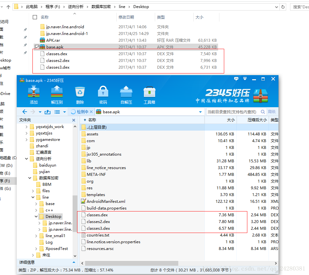Open the history dropdown arrow beside forward
Image resolution: width=309 pixels, height=275 pixels.
tap(40, 112)
